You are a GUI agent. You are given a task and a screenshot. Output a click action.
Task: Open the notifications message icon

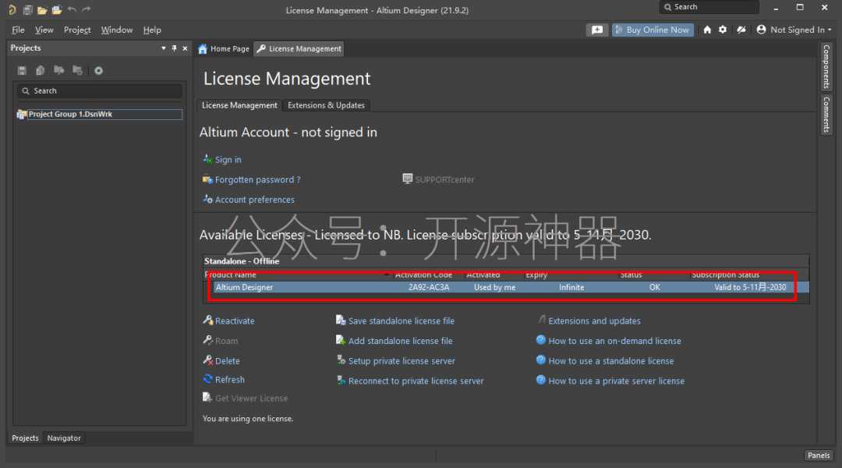[x=597, y=30]
